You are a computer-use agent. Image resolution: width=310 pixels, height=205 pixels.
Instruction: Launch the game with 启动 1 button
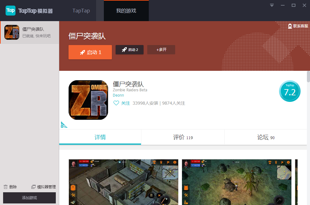90,52
